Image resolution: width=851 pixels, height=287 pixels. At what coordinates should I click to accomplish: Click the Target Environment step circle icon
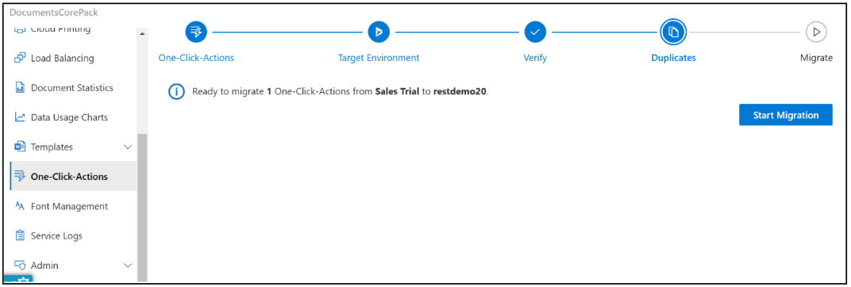point(379,33)
